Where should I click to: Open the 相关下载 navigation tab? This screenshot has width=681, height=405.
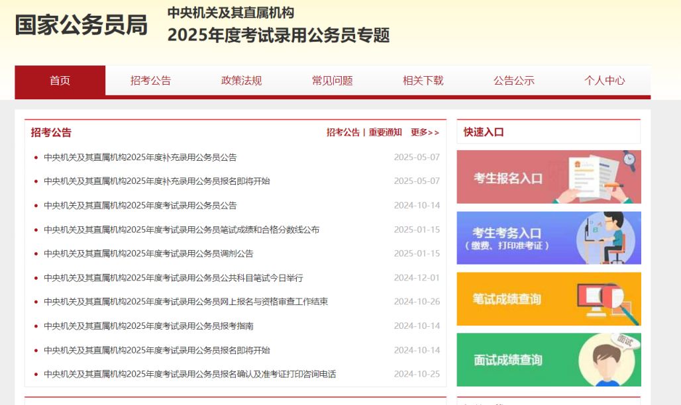423,81
